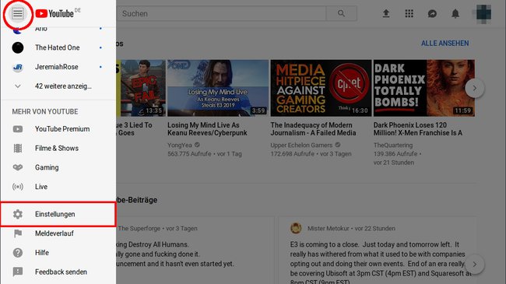
Task: Toggle the hamburger guide menu
Action: [18, 13]
